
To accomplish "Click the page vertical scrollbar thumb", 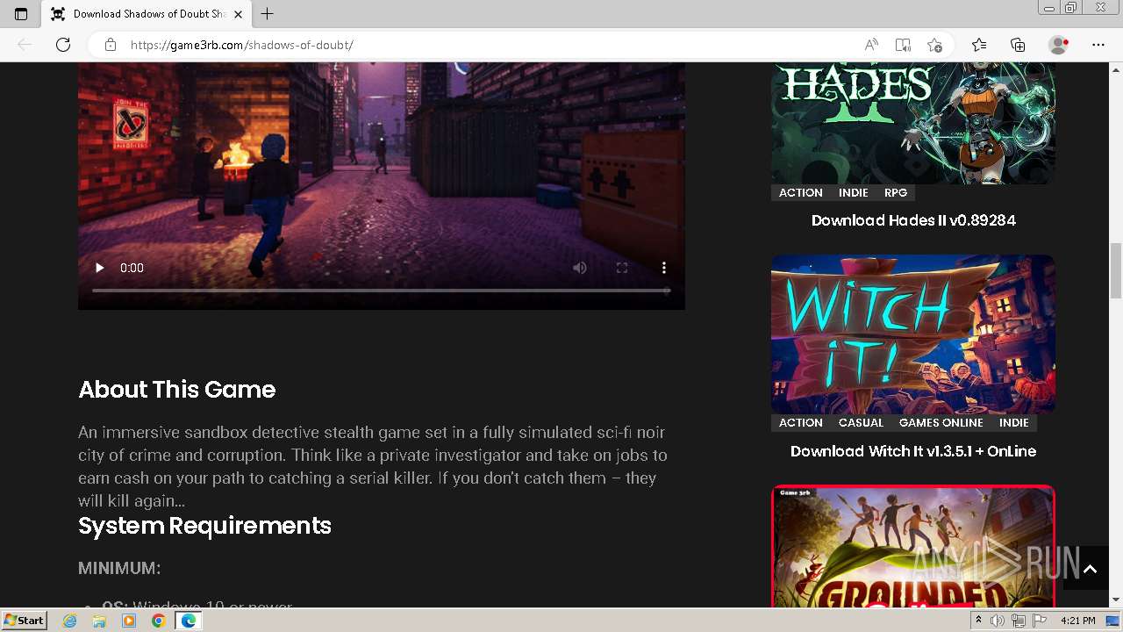I will (1116, 269).
